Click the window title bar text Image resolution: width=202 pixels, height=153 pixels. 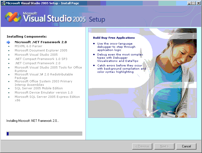tap(42, 3)
